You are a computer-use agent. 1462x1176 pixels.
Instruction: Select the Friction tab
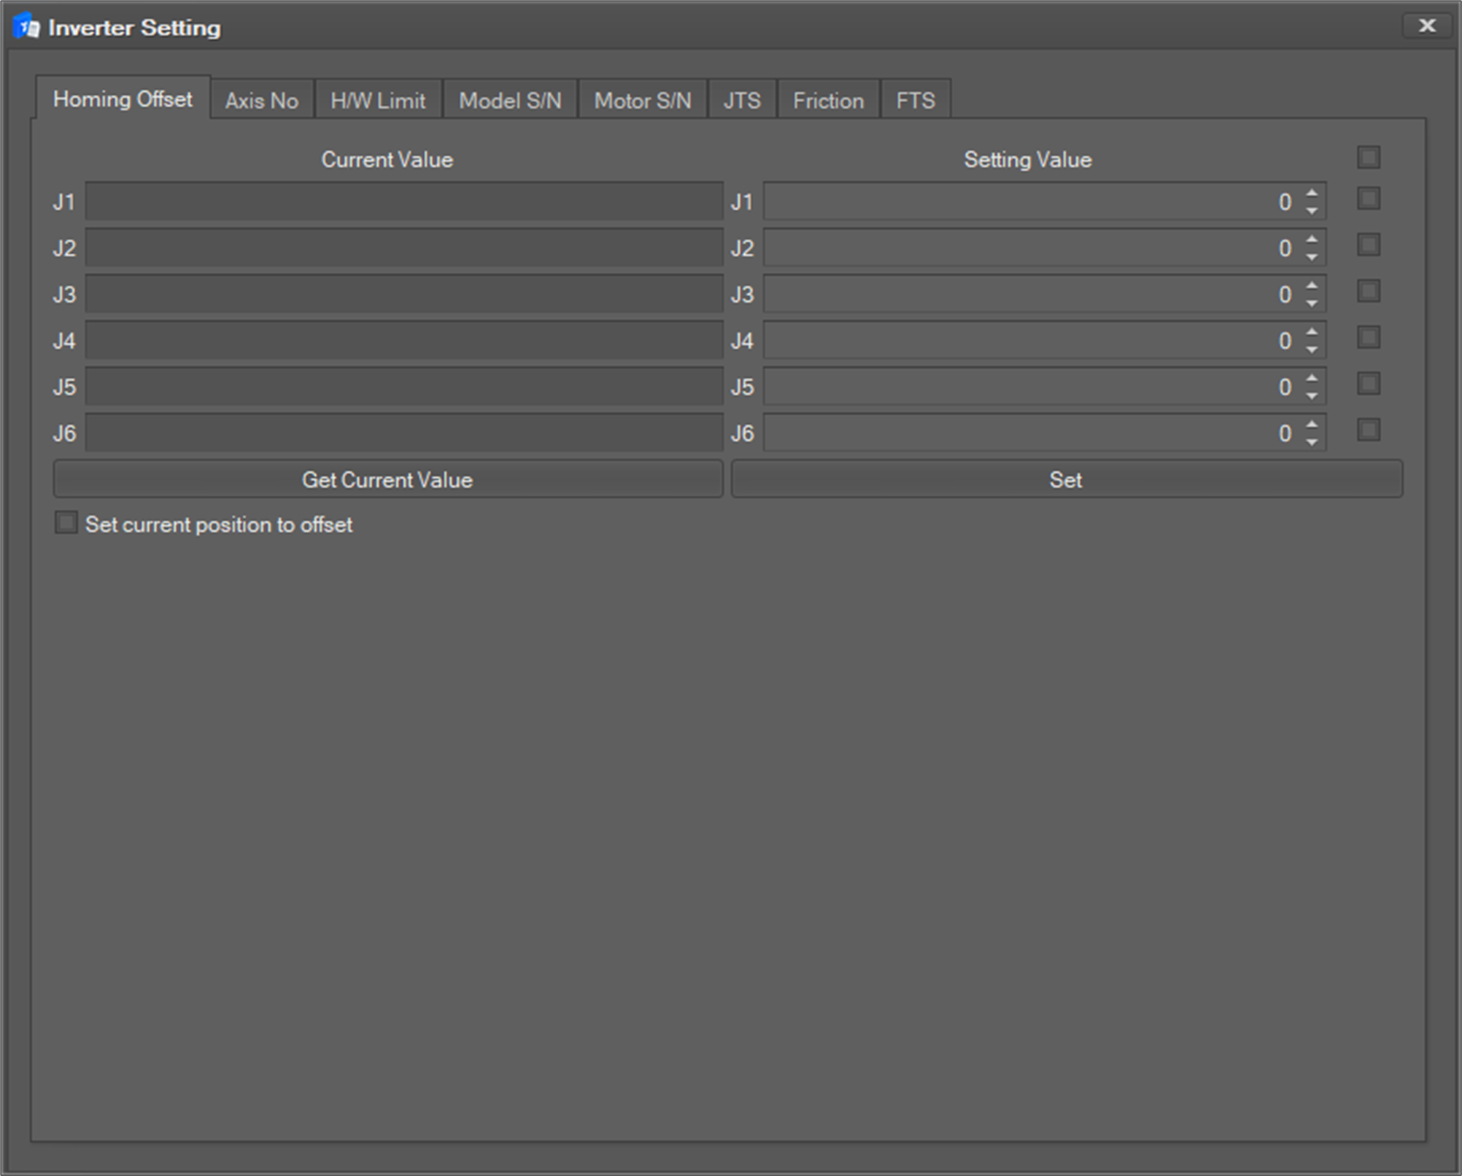[828, 101]
